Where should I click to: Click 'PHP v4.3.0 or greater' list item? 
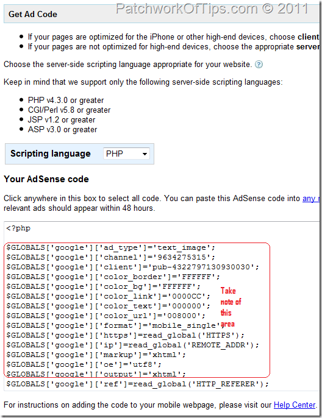pyautogui.click(x=66, y=100)
